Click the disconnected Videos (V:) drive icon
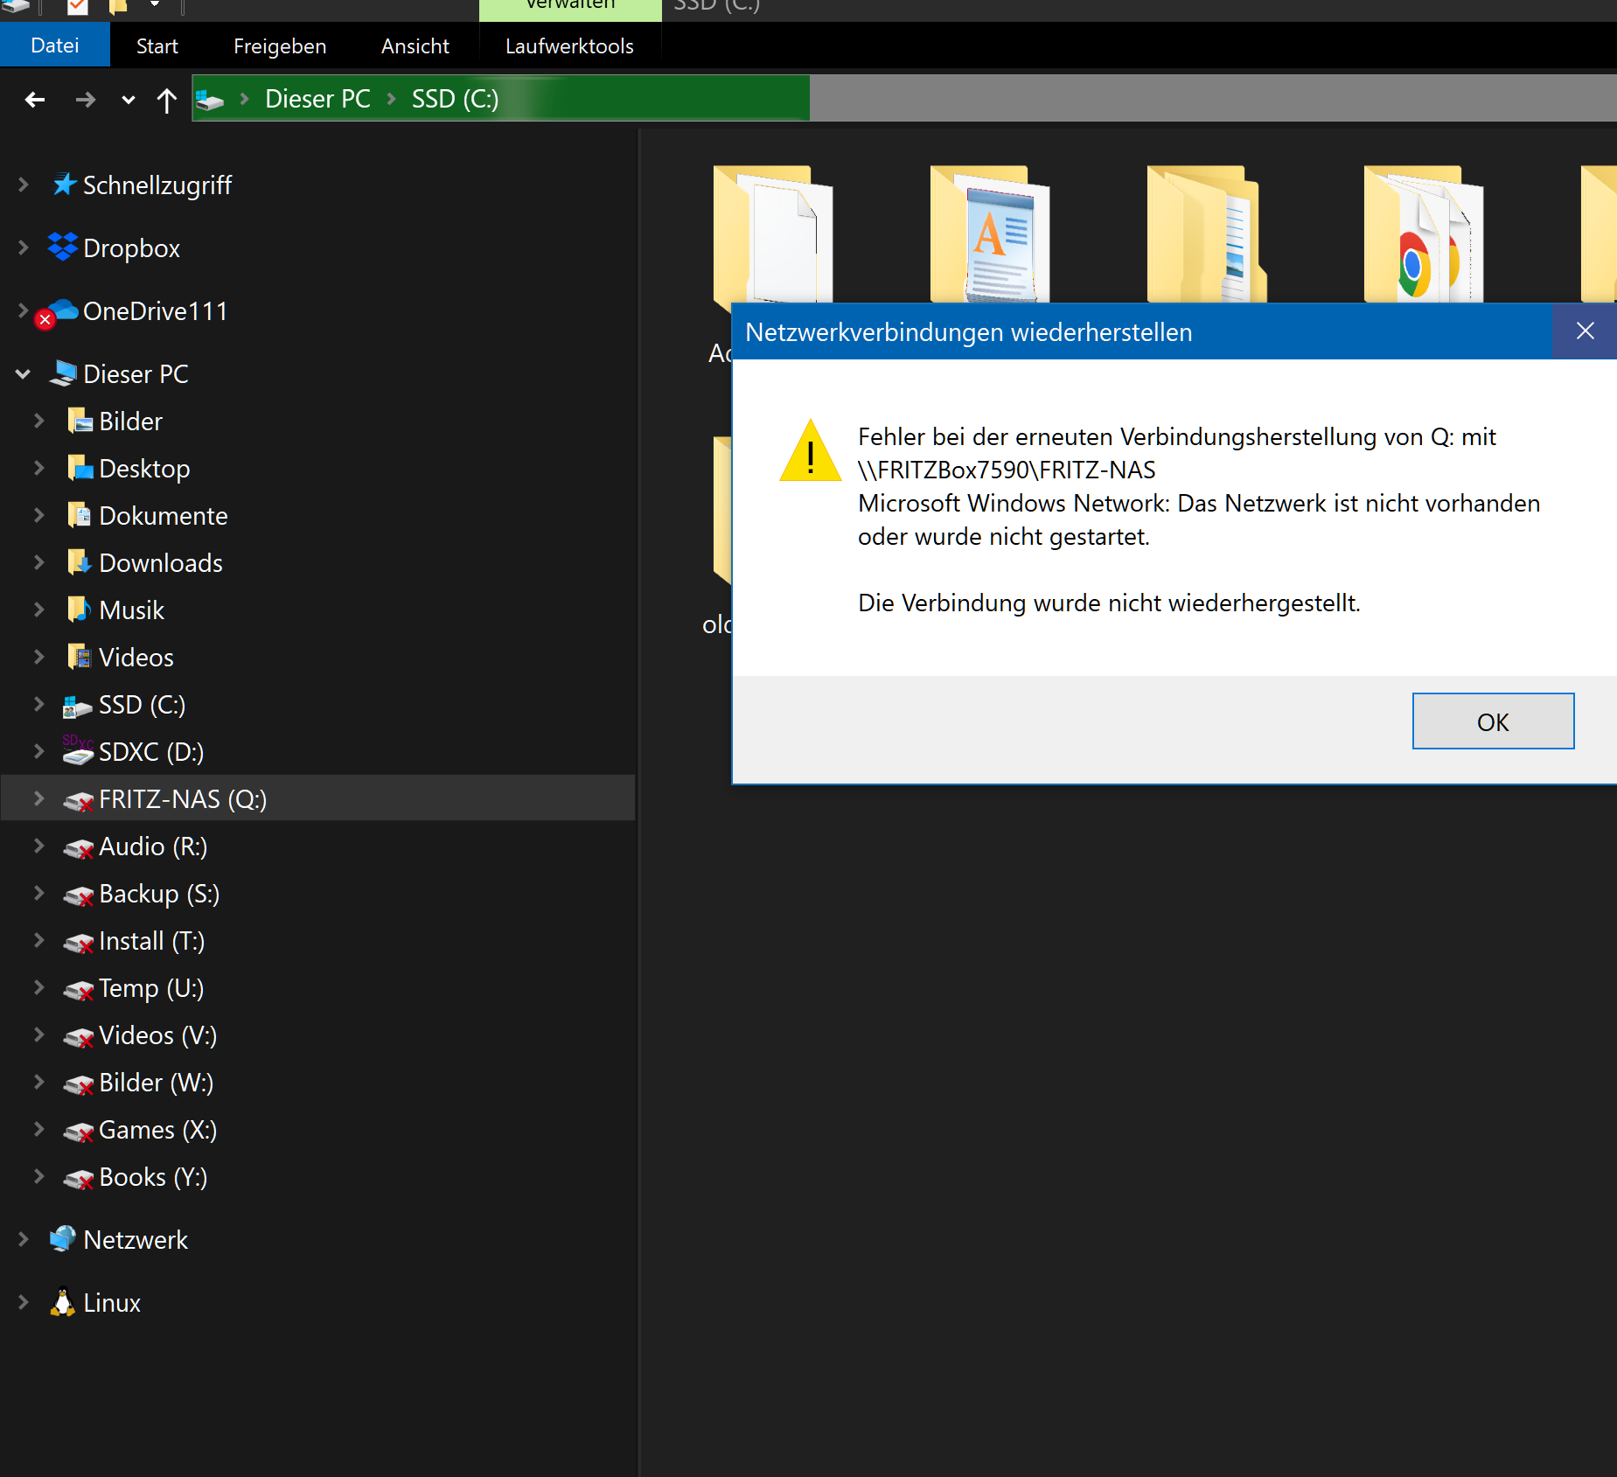 [x=79, y=1036]
